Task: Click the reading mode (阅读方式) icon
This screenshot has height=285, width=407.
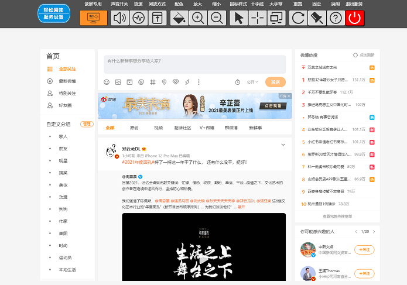Action: 158,18
